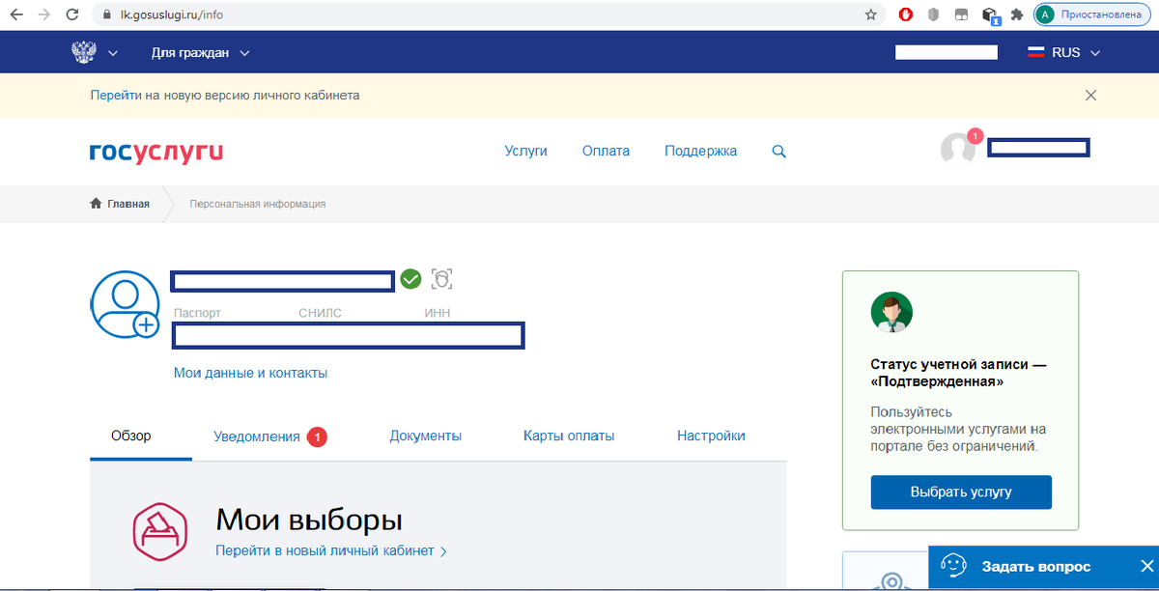Click the face scan icon next to checkmark
The width and height of the screenshot is (1159, 591).
[x=442, y=279]
